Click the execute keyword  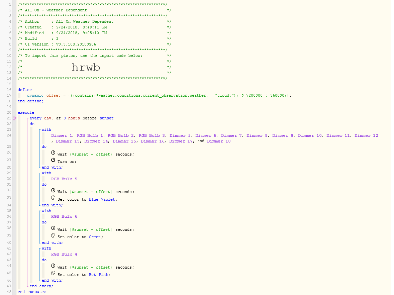tap(26, 113)
